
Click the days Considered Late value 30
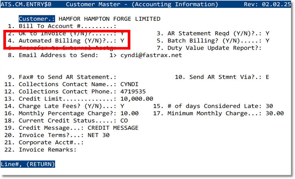(269, 106)
